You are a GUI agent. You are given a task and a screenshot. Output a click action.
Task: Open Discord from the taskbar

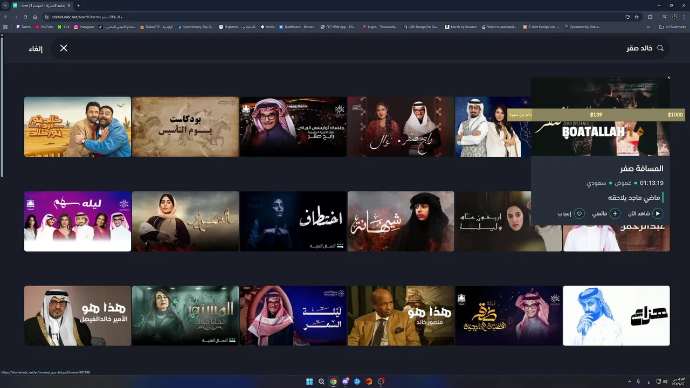tap(345, 382)
